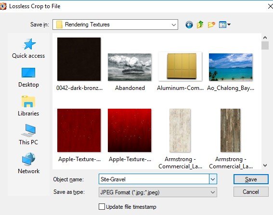Screen dimensions: 273x215
Task: Enable Update file timestamp checkbox
Action: (102, 207)
